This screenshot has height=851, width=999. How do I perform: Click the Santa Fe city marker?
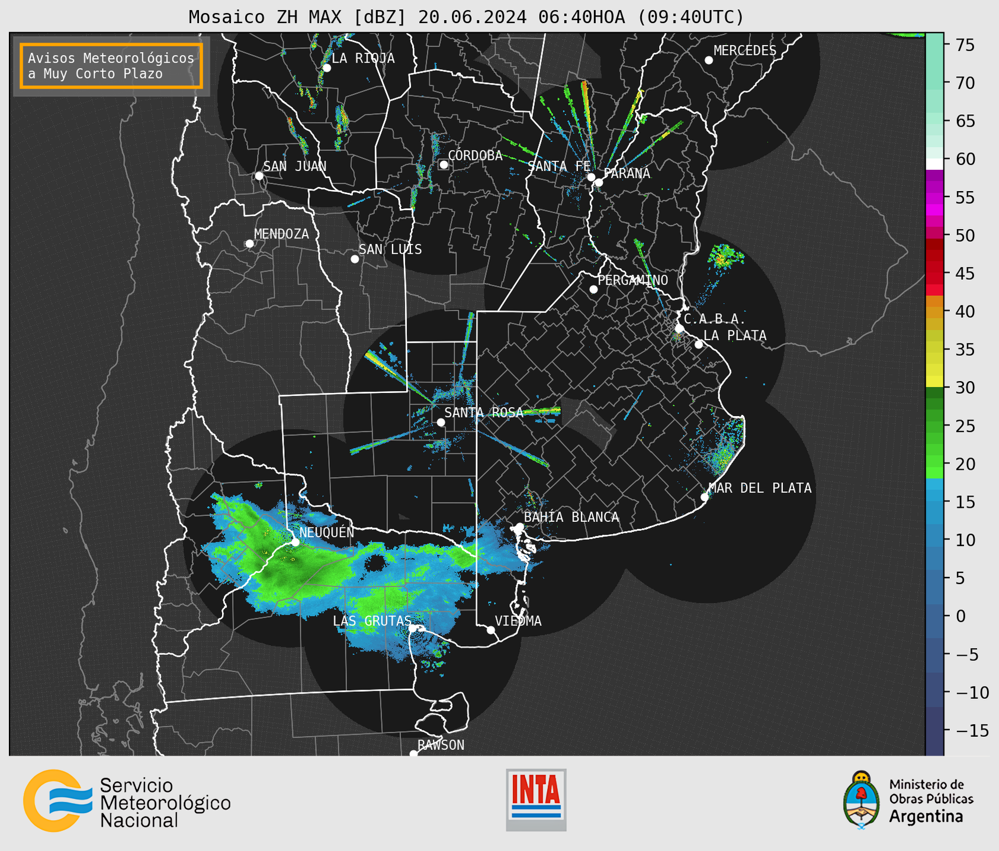pos(591,177)
